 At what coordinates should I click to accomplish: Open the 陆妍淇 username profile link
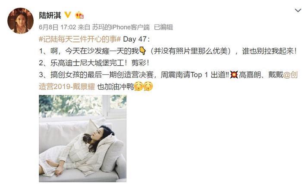click(50, 15)
